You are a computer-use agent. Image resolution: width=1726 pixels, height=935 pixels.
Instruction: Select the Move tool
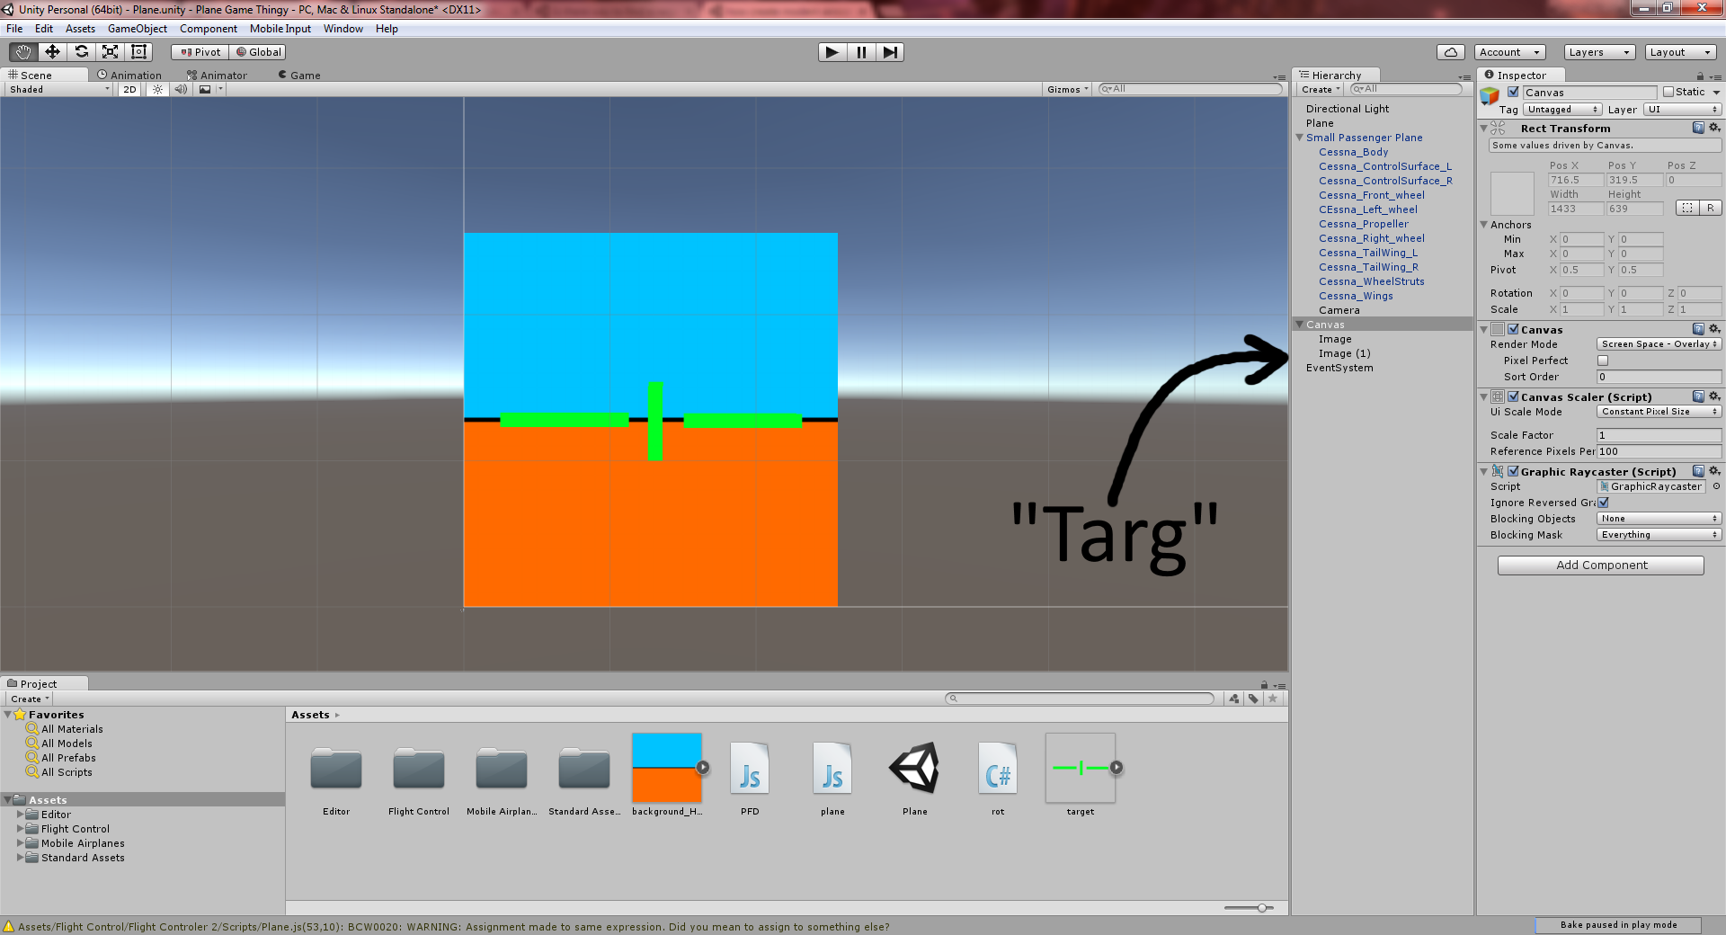point(52,52)
